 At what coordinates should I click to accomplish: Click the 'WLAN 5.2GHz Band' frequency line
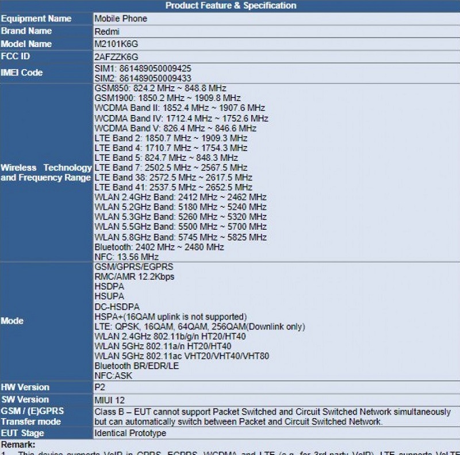coord(181,207)
